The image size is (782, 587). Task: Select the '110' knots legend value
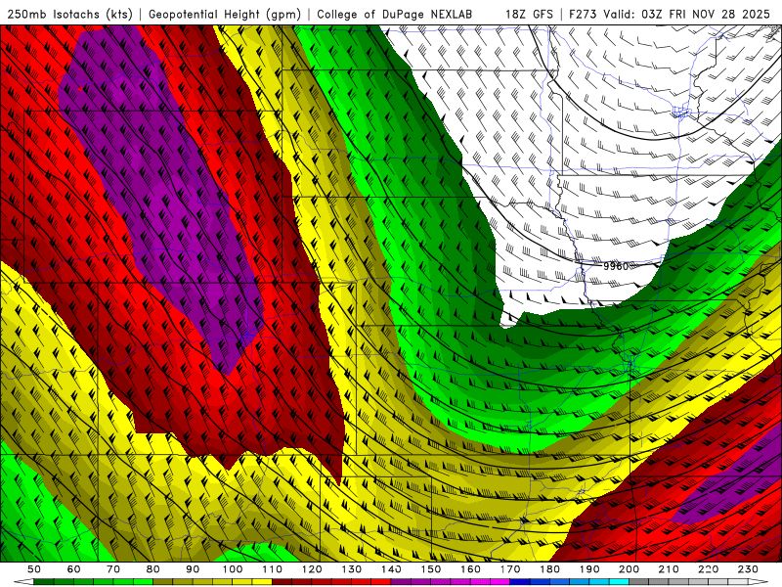pos(273,569)
